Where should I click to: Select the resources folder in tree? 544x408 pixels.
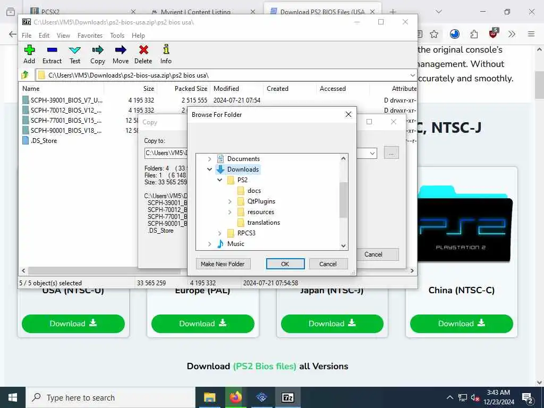[x=260, y=212]
